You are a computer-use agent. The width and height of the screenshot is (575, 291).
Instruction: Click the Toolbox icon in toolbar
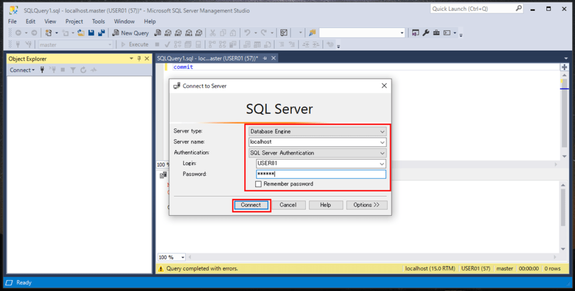pyautogui.click(x=436, y=33)
